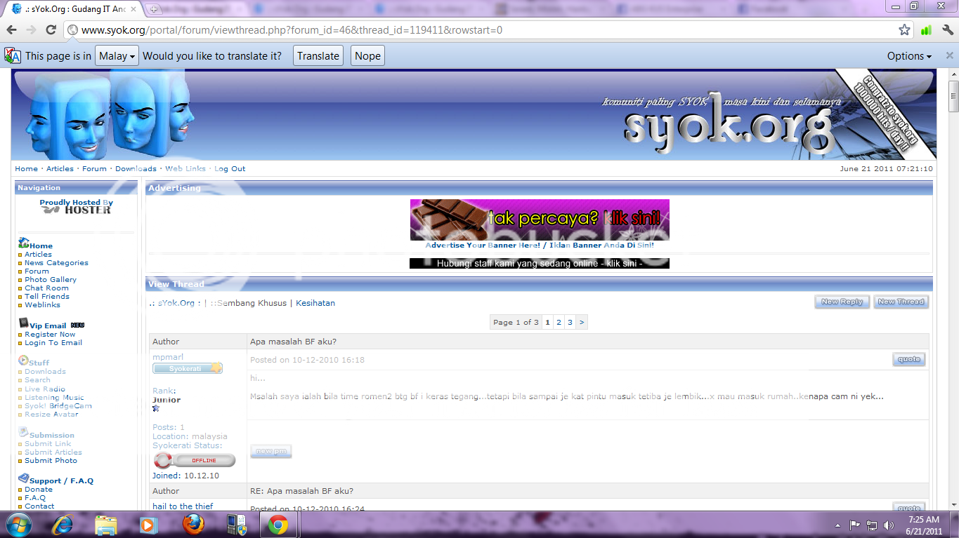Click the volume speaker tray icon
This screenshot has height=538, width=959.
(x=889, y=525)
